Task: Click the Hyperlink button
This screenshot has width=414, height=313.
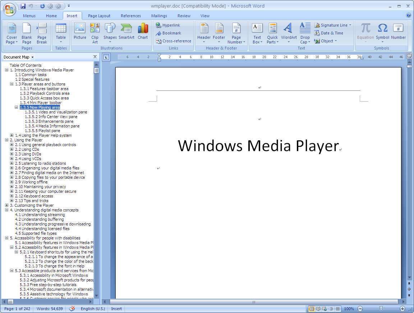Action: tap(168, 25)
